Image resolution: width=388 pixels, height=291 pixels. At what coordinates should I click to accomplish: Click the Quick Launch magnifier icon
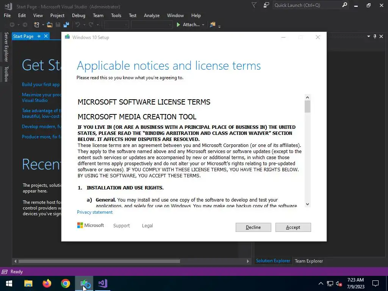point(344,5)
